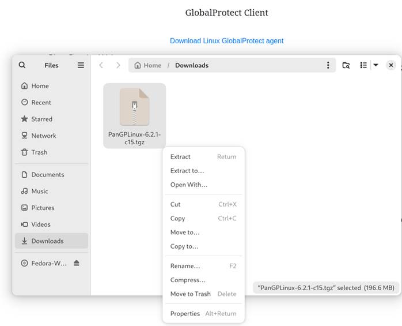Click Download Linux GlobalProtect agent link
Image resolution: width=402 pixels, height=326 pixels.
227,41
